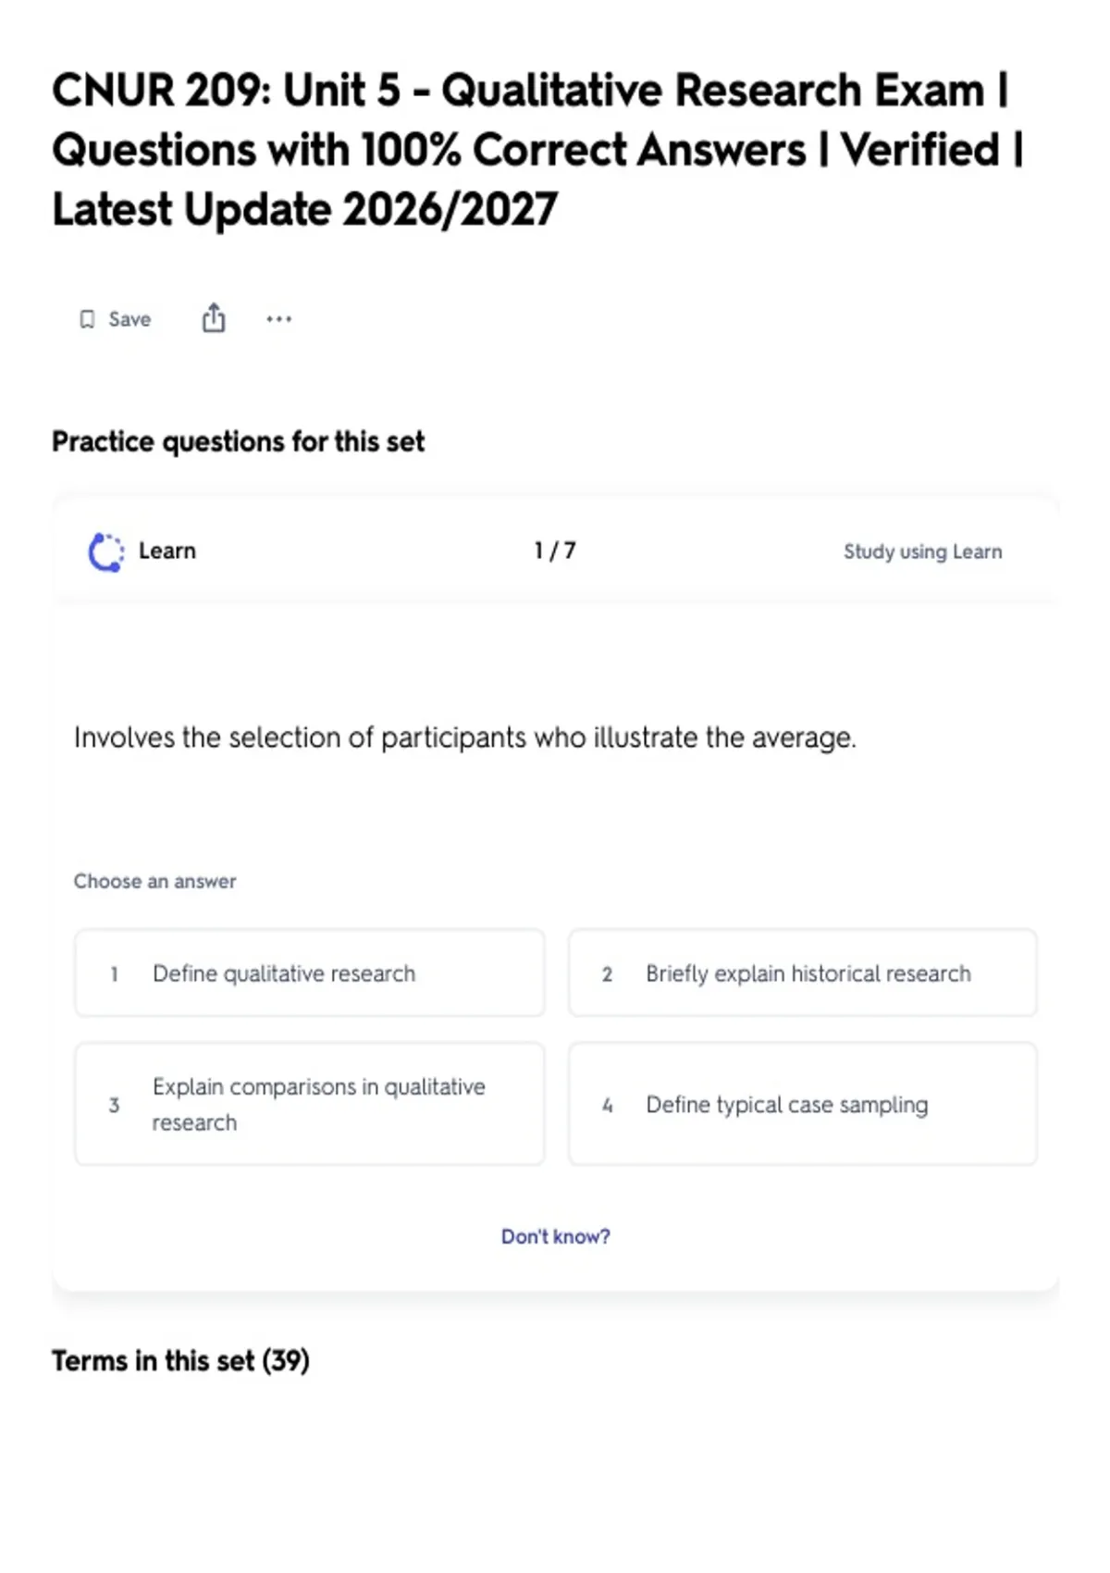Choose answer Define typical case sampling
The image size is (1110, 1573).
[x=803, y=1104]
